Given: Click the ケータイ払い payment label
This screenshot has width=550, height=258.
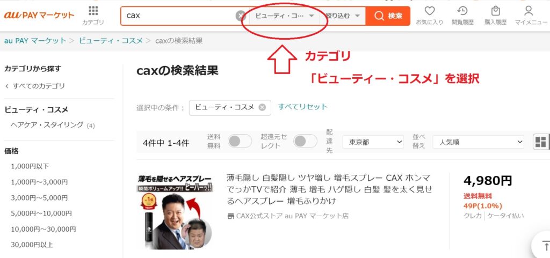Looking at the screenshot, I should click(505, 216).
